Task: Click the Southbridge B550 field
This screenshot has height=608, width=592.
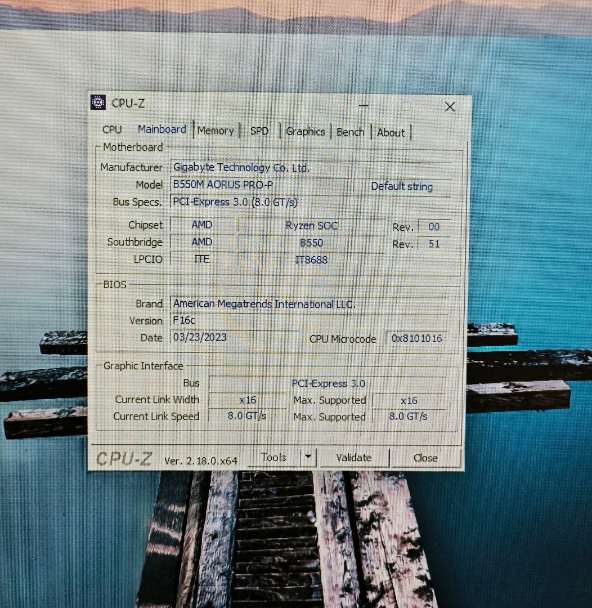Action: 311,243
